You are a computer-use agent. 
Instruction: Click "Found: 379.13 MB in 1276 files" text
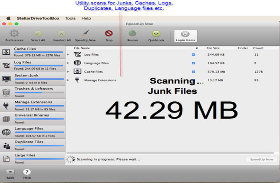click(x=37, y=55)
